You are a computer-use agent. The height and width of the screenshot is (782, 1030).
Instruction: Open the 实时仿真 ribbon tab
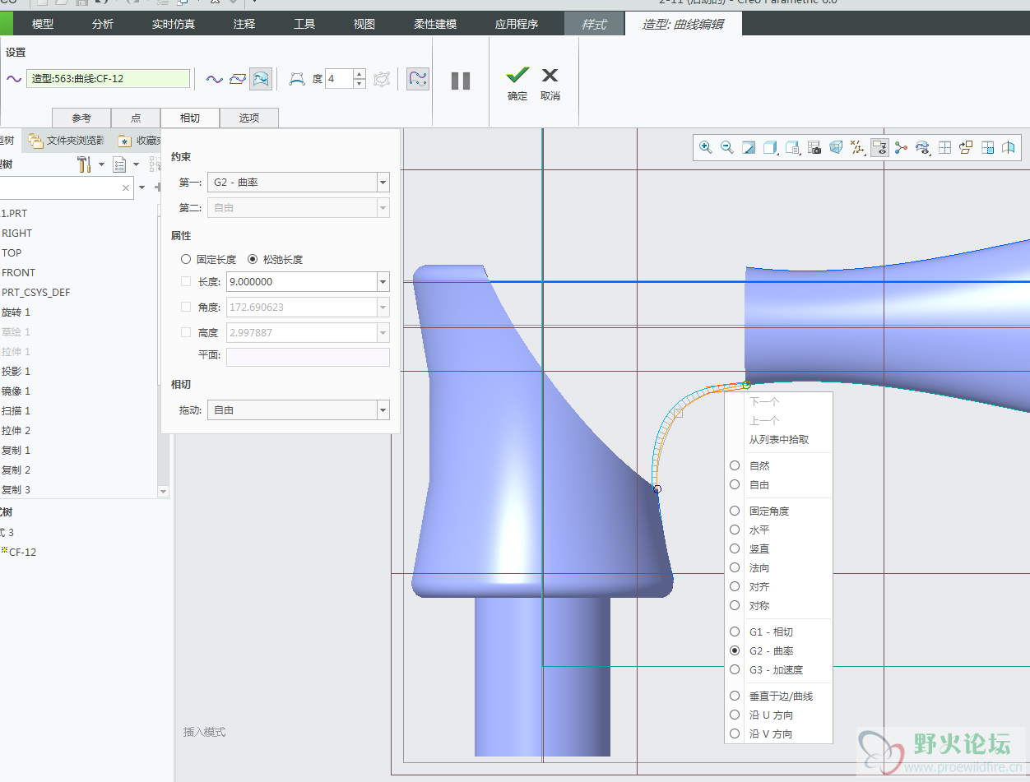point(174,24)
